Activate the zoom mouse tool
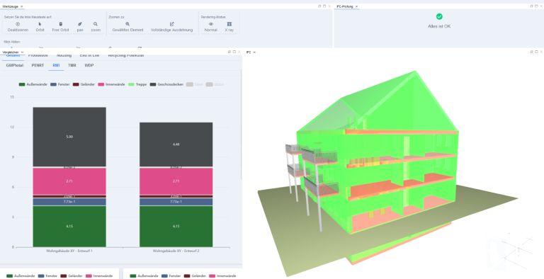The image size is (544, 279). (96, 27)
